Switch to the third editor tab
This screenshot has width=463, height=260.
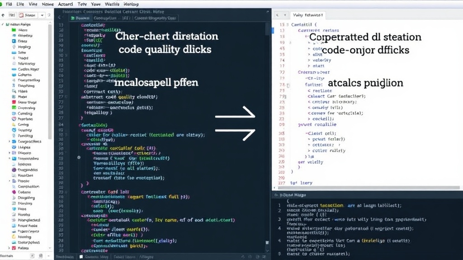(x=155, y=18)
